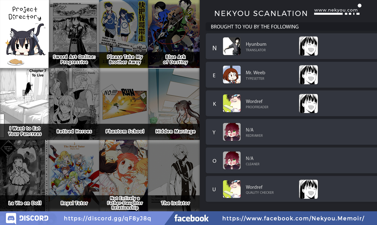
Task: Open the Blue Ark of Destiny cover
Action: point(174,34)
